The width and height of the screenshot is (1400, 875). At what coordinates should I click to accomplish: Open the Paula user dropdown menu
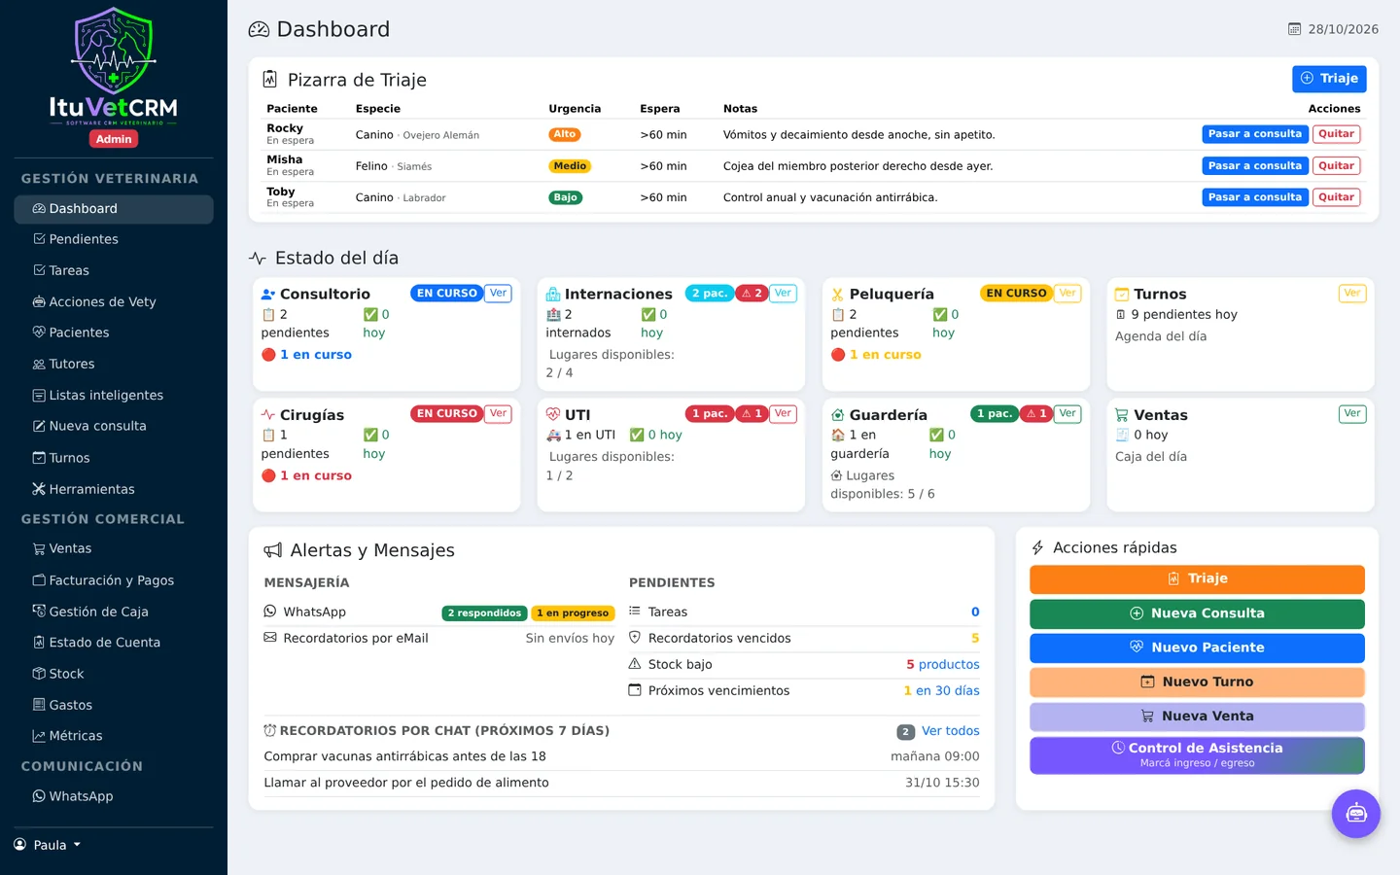pos(48,844)
